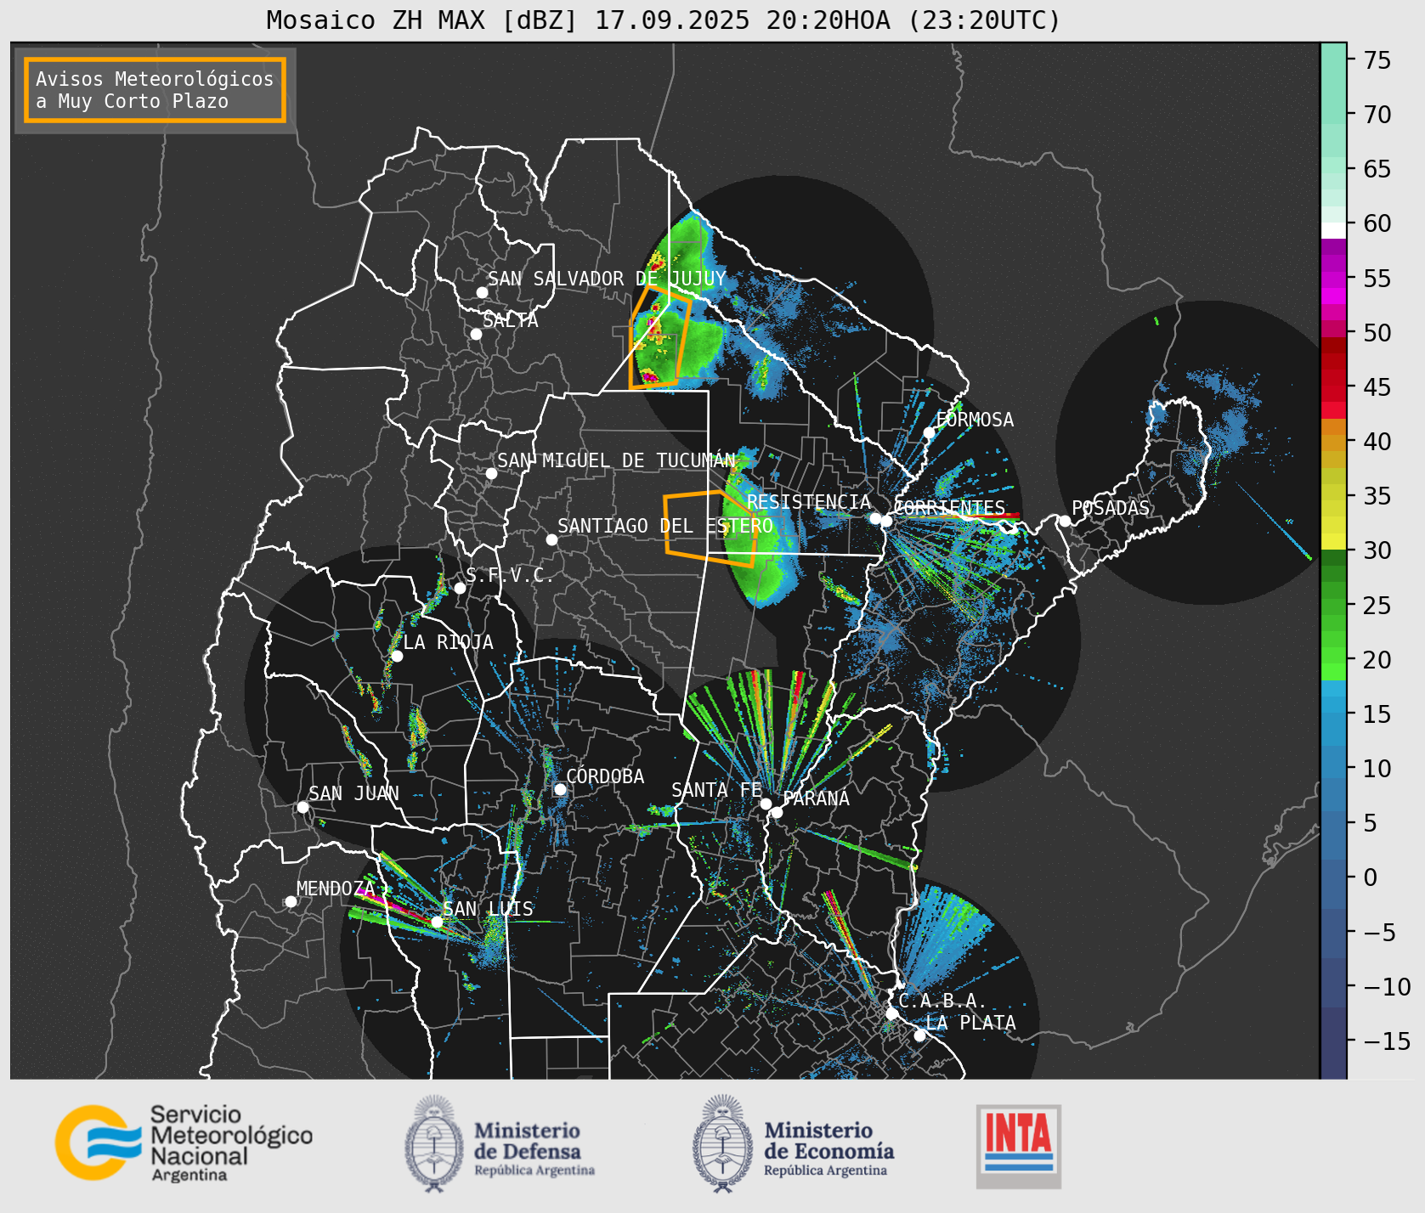Screen dimensions: 1425x1213
Task: Click the 60 dBZ white band on scale
Action: click(x=1333, y=230)
